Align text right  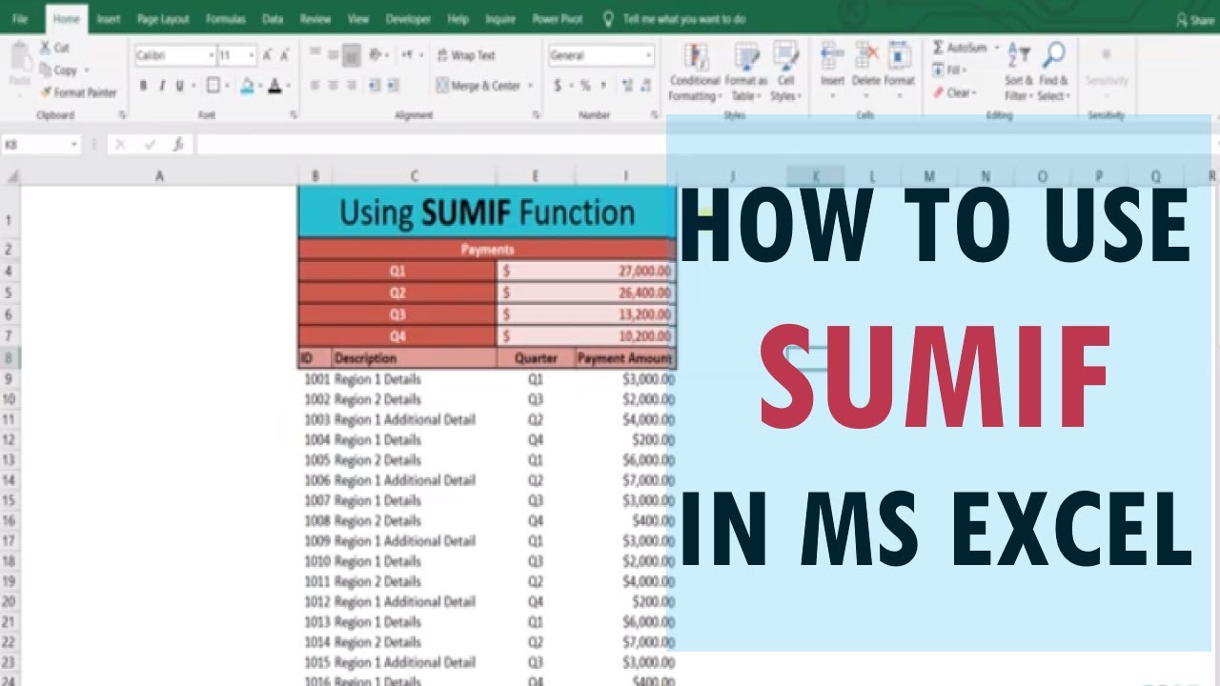(x=352, y=86)
